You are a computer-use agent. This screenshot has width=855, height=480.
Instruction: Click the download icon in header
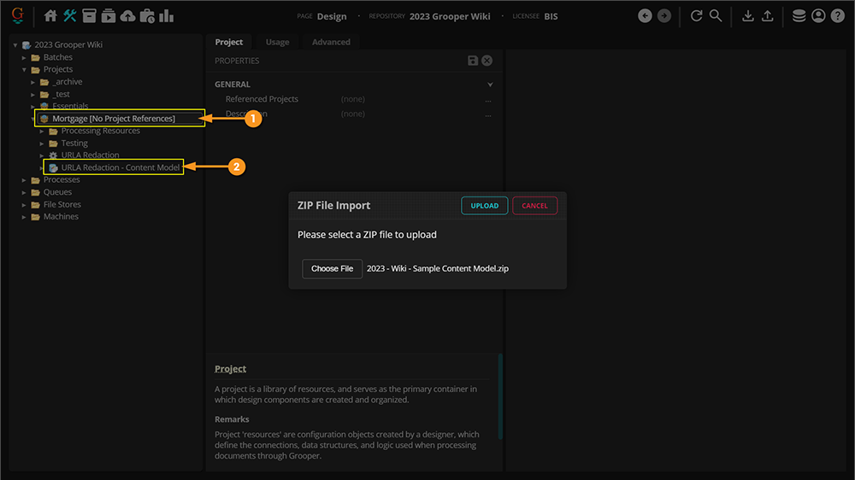(748, 16)
